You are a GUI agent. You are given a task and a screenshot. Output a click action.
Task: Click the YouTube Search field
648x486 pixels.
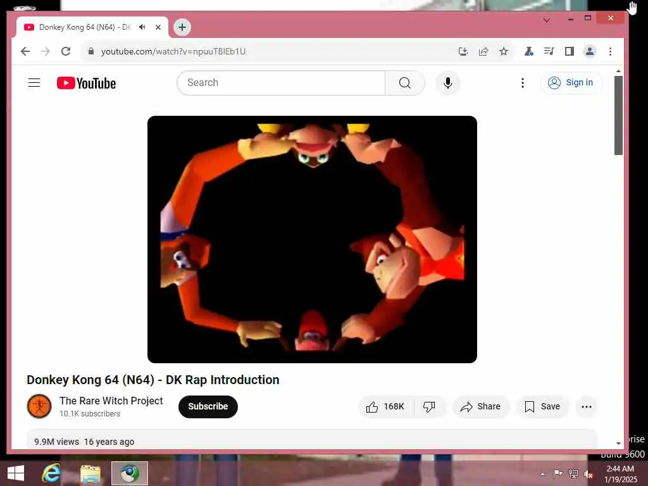pyautogui.click(x=281, y=83)
